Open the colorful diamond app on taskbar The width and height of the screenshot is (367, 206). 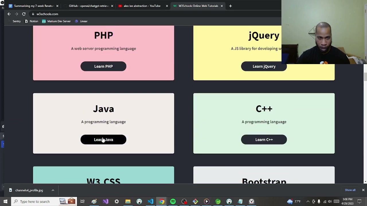[x=195, y=201]
